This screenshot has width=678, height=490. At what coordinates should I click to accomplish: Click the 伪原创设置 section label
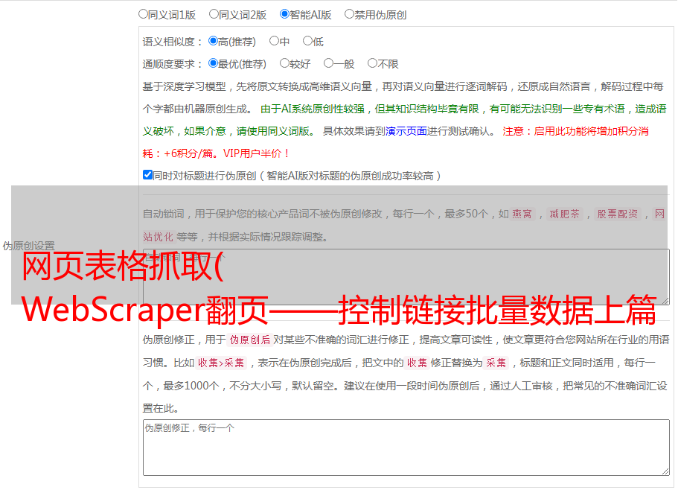(28, 246)
